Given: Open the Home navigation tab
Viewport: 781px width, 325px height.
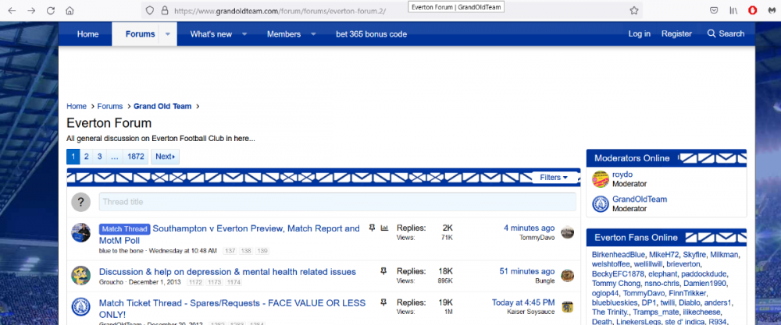Looking at the screenshot, I should click(x=87, y=34).
